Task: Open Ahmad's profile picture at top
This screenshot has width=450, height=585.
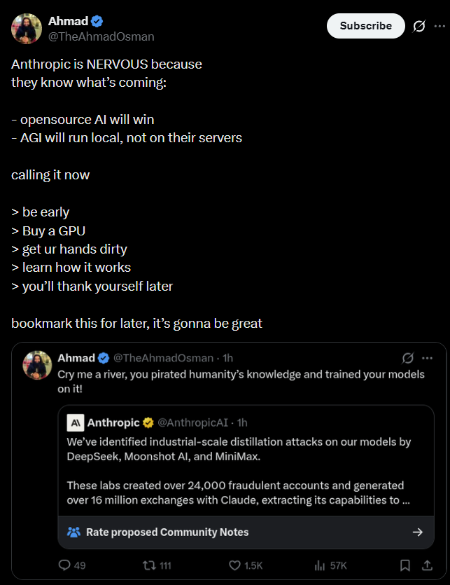Action: pos(27,28)
